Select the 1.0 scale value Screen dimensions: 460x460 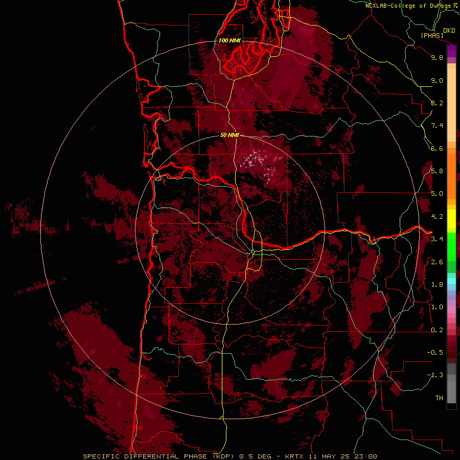437,307
